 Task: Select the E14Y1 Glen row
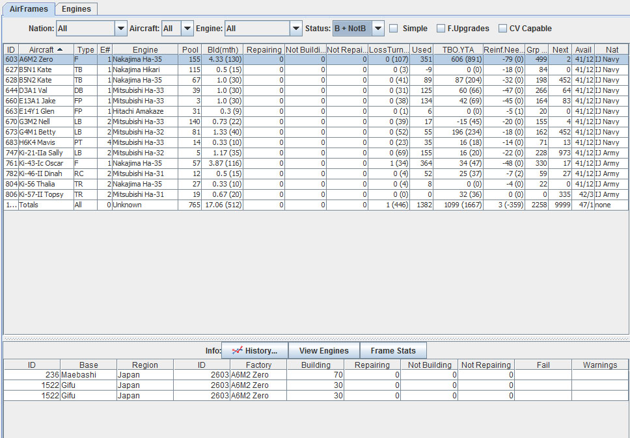[x=316, y=112]
